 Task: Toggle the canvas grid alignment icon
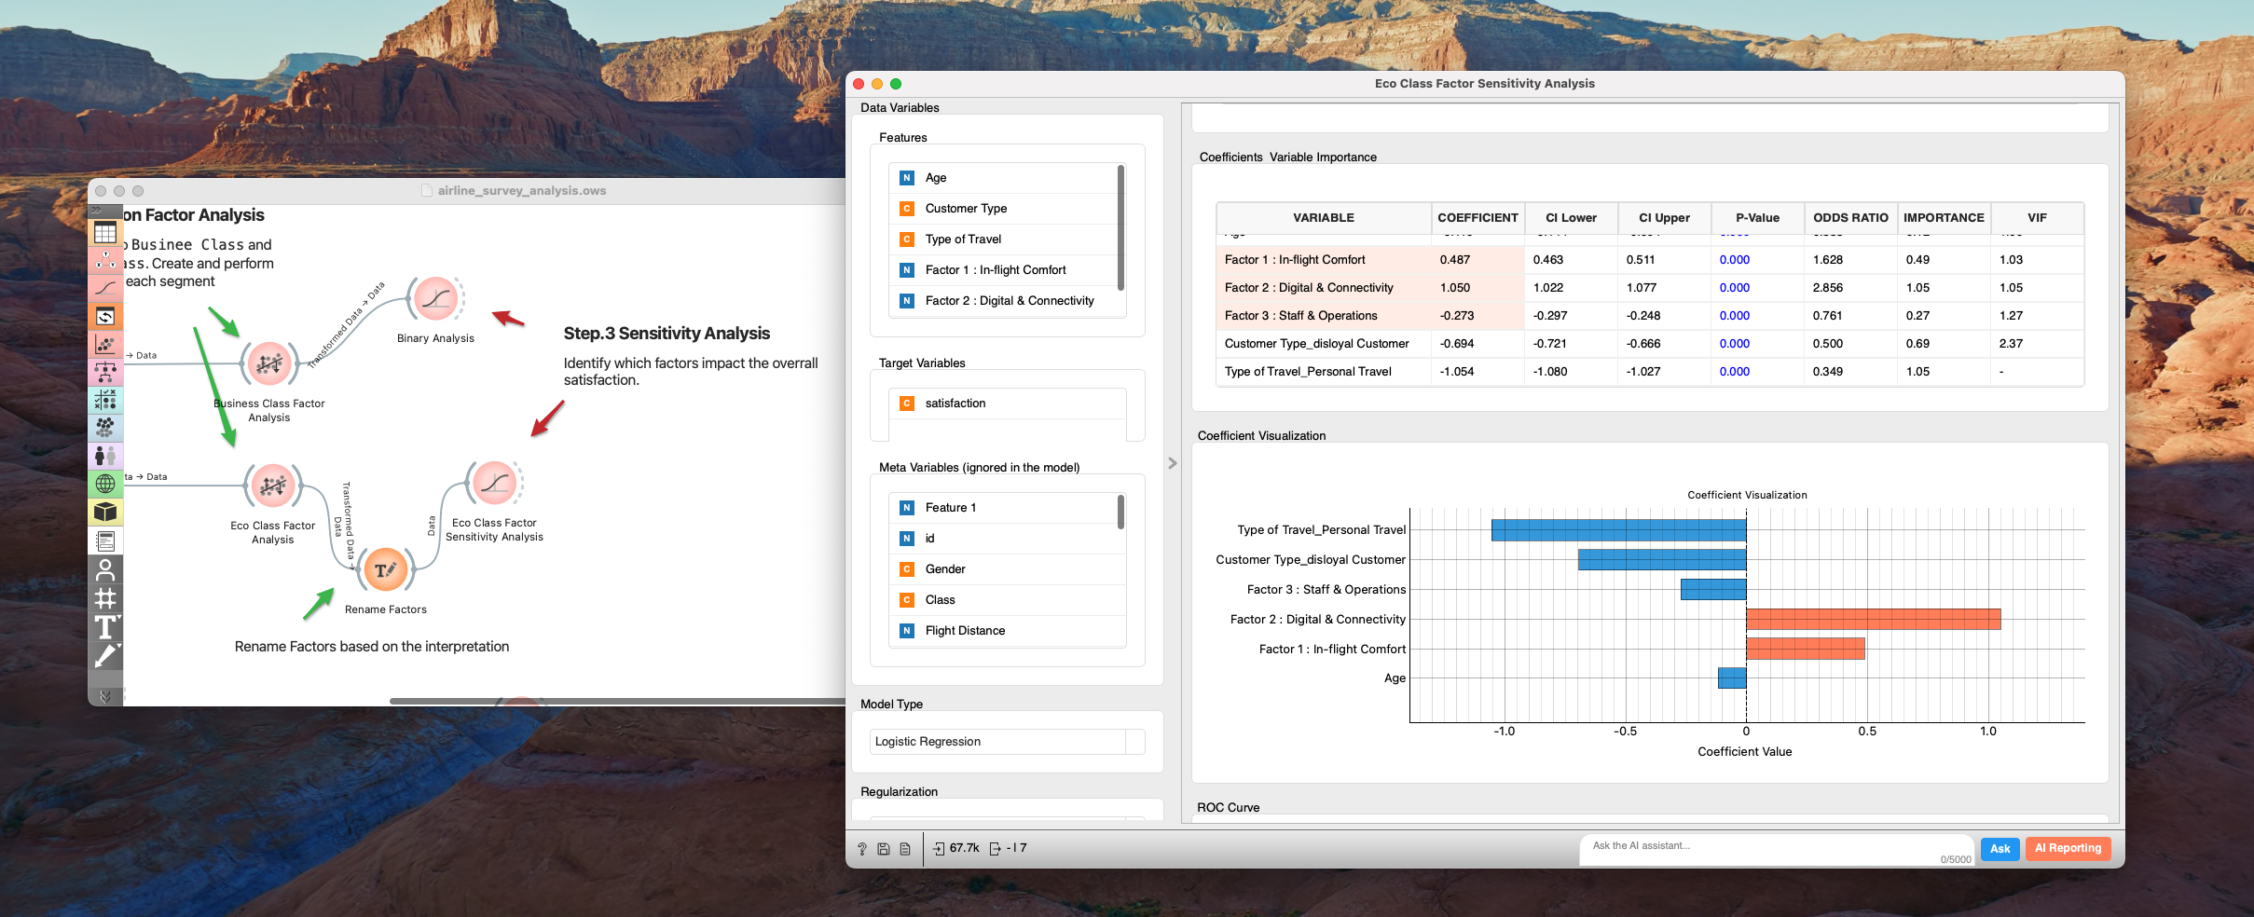tap(105, 598)
